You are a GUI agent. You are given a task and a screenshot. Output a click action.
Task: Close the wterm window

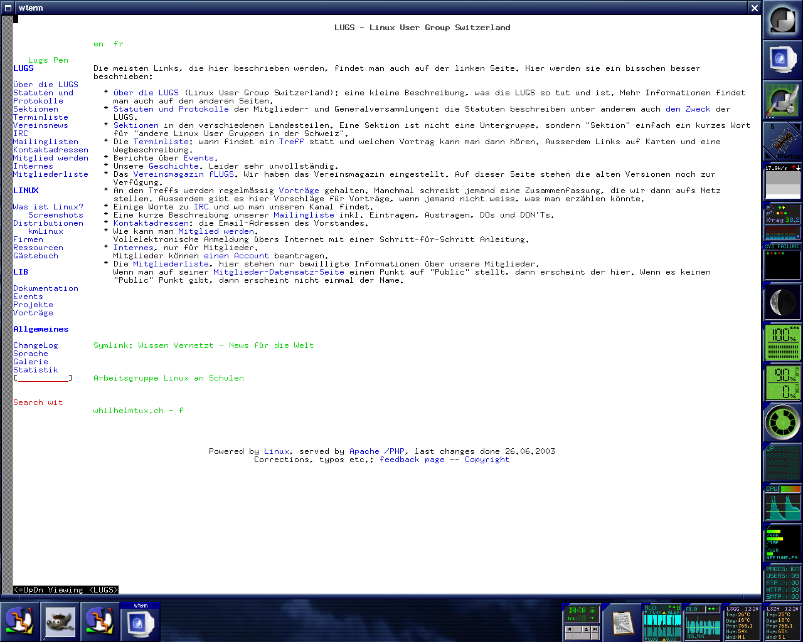[x=754, y=8]
